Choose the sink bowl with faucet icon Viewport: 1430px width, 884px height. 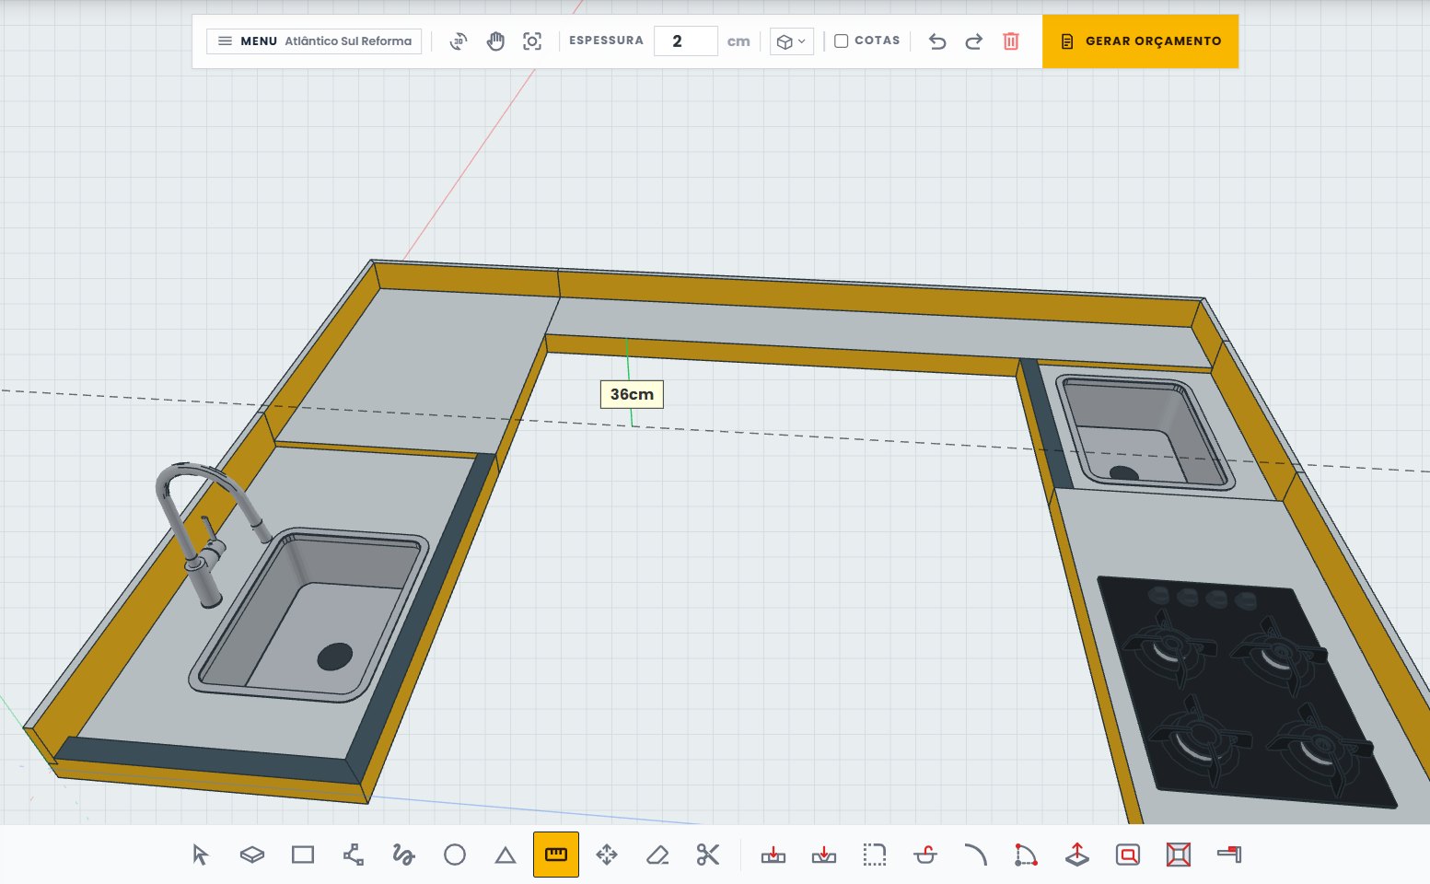point(925,855)
